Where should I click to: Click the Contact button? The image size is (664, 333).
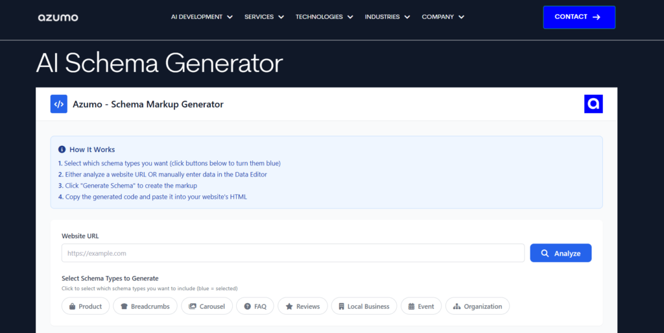tap(579, 18)
